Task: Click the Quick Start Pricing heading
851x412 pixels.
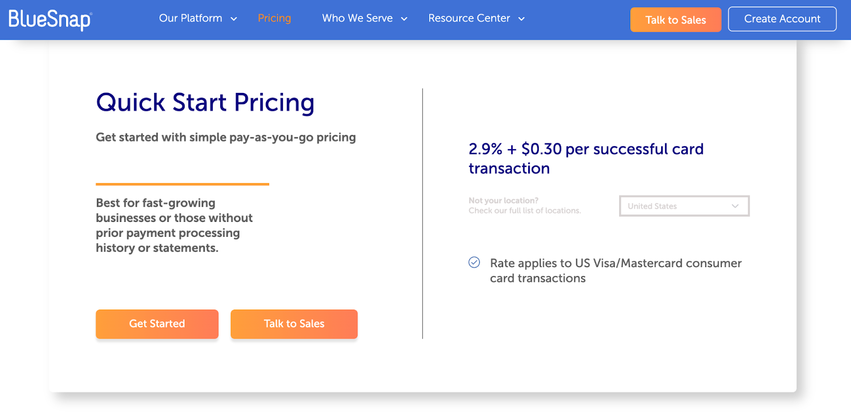Action: [x=205, y=102]
